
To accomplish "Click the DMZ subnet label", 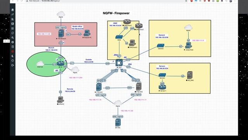I will (115, 24).
